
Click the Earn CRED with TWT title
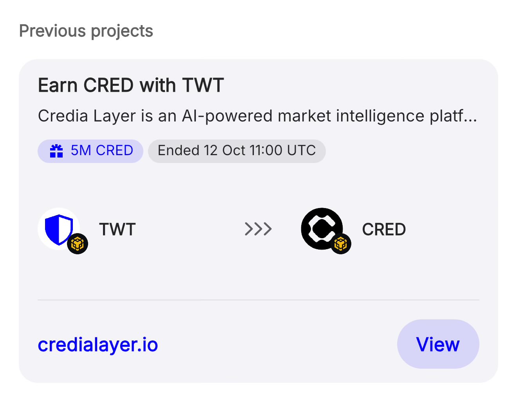click(131, 85)
